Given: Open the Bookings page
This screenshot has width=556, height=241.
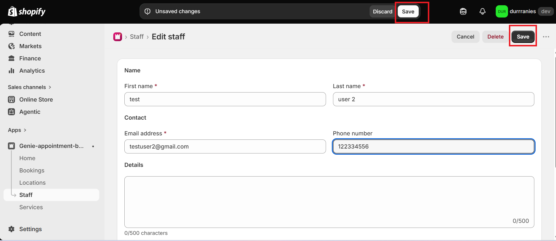Looking at the screenshot, I should click(x=32, y=170).
